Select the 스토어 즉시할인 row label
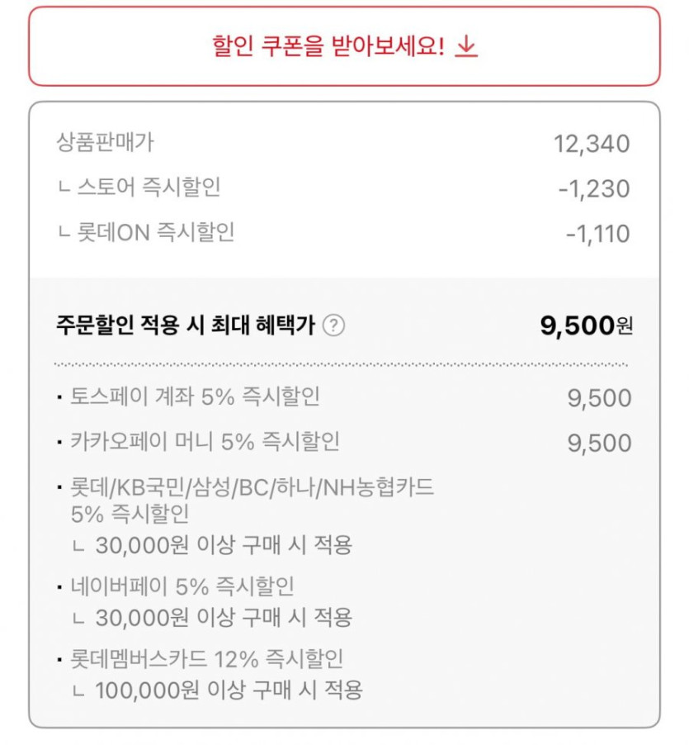Viewport: 689px width, 745px height. [x=147, y=188]
